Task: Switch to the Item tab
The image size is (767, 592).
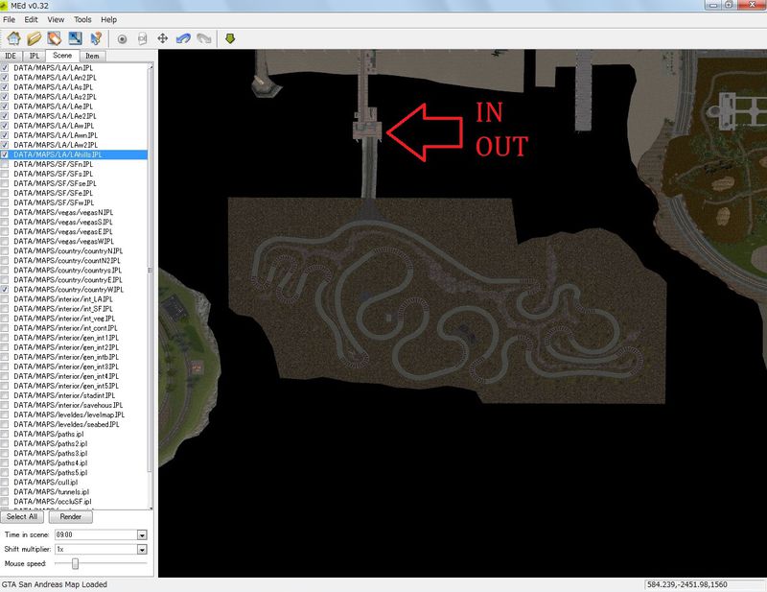Action: pos(92,56)
